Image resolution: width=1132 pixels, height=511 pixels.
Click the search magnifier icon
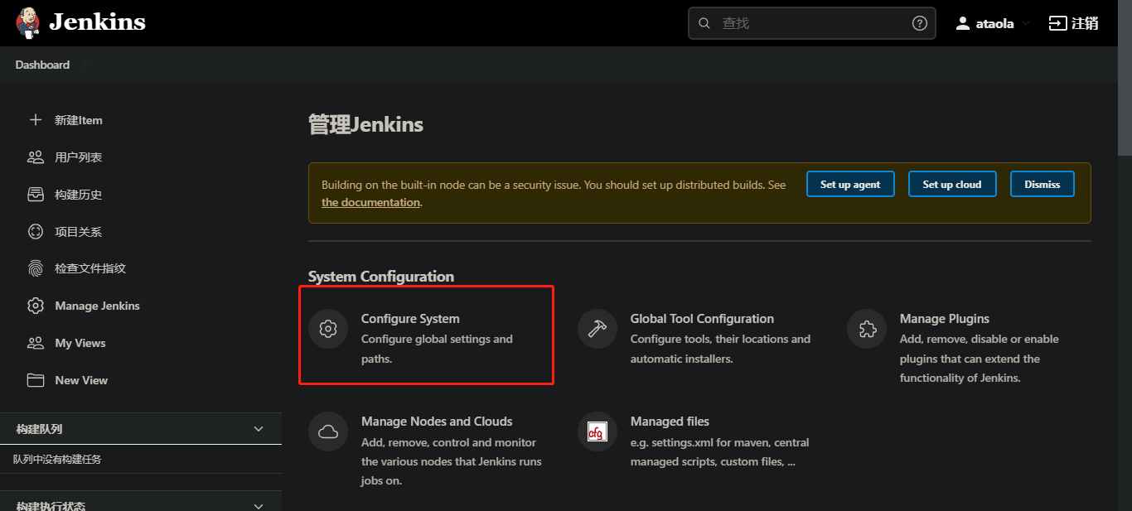point(704,23)
